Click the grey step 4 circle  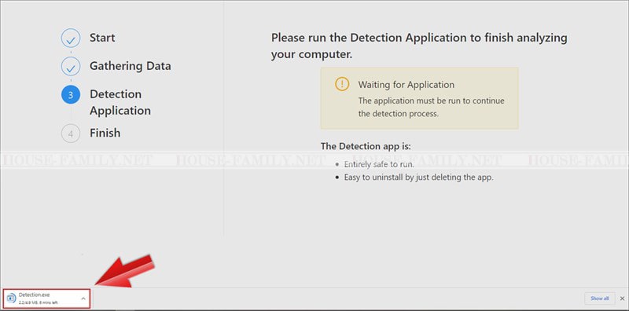[x=71, y=134]
